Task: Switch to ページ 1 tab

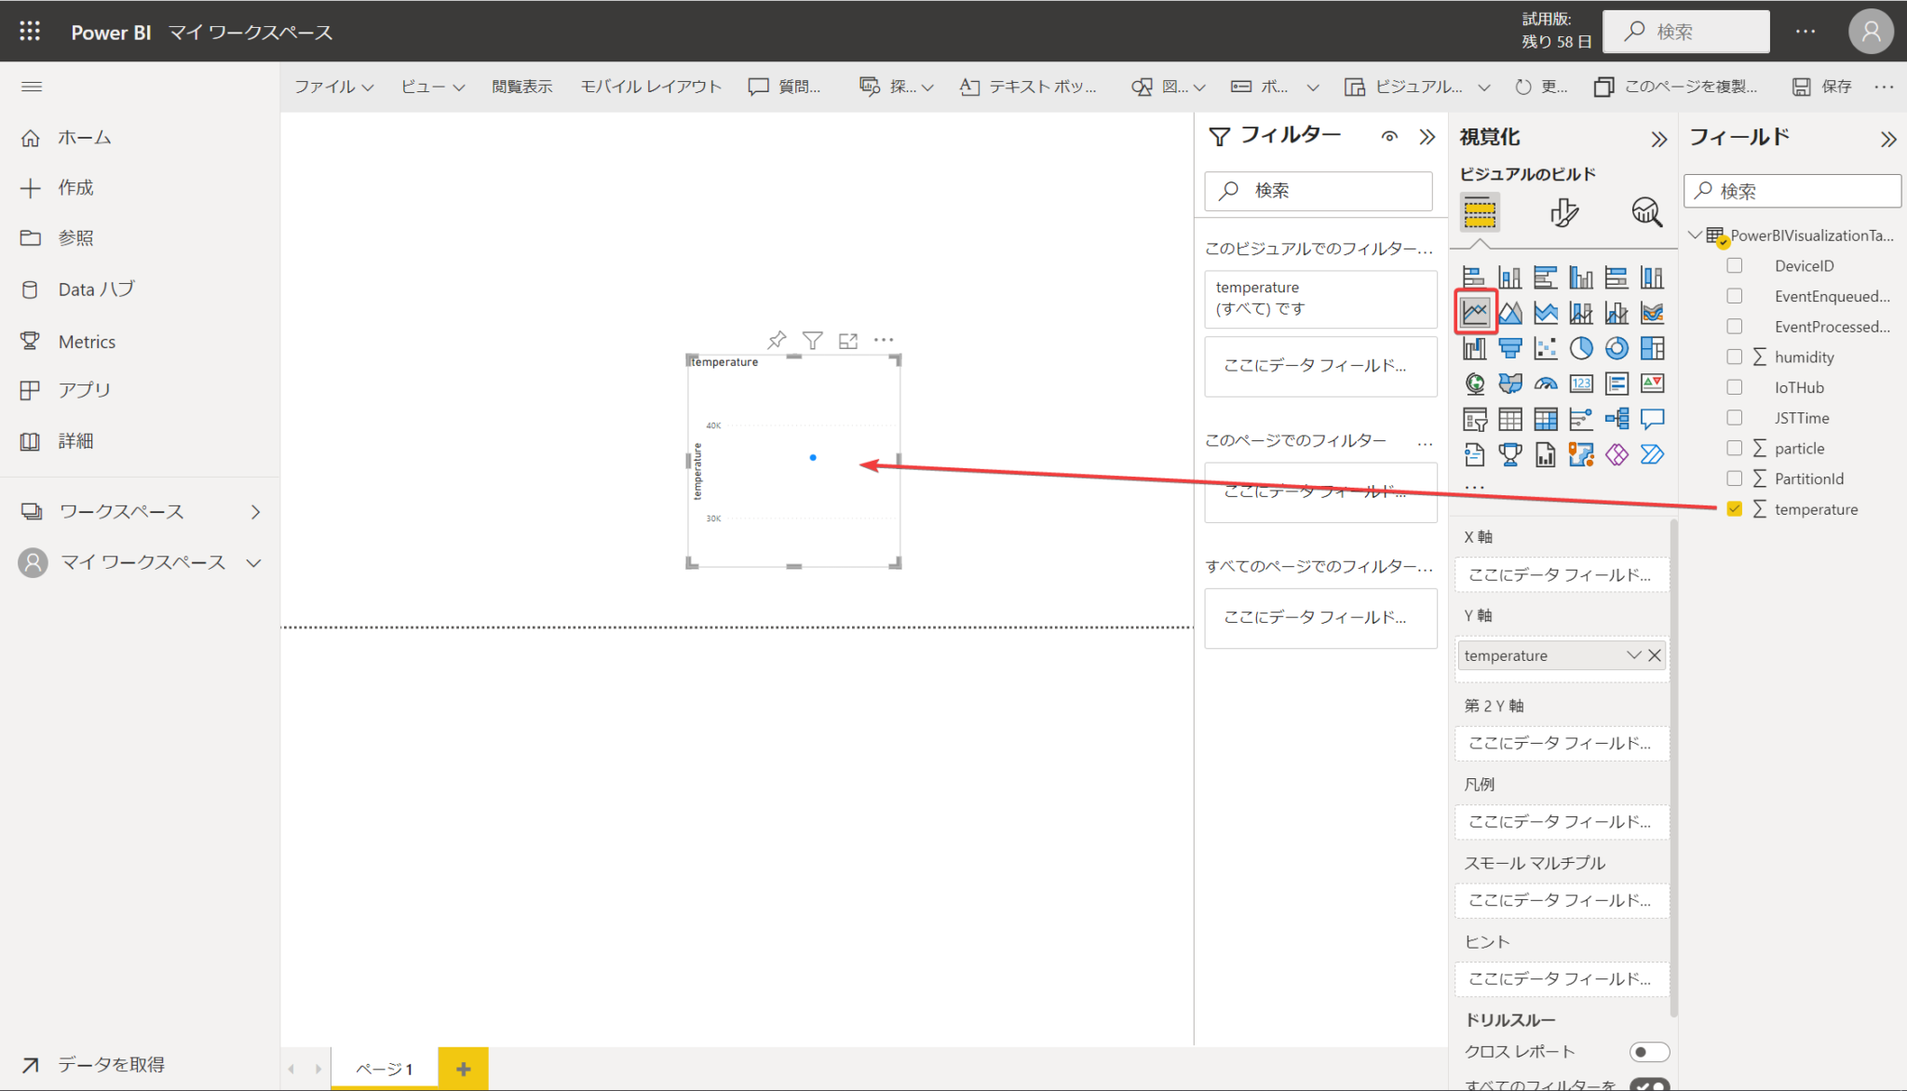Action: (x=384, y=1069)
